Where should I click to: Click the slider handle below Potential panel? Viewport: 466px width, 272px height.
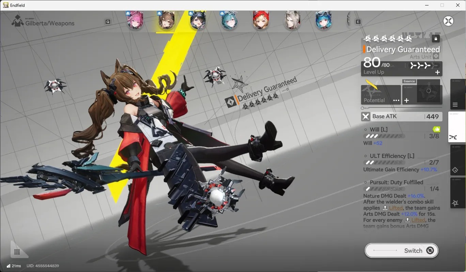362,108
